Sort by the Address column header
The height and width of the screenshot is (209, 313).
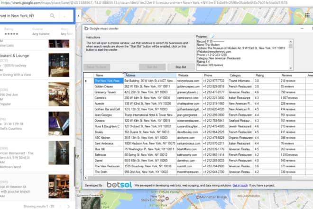(x=150, y=76)
